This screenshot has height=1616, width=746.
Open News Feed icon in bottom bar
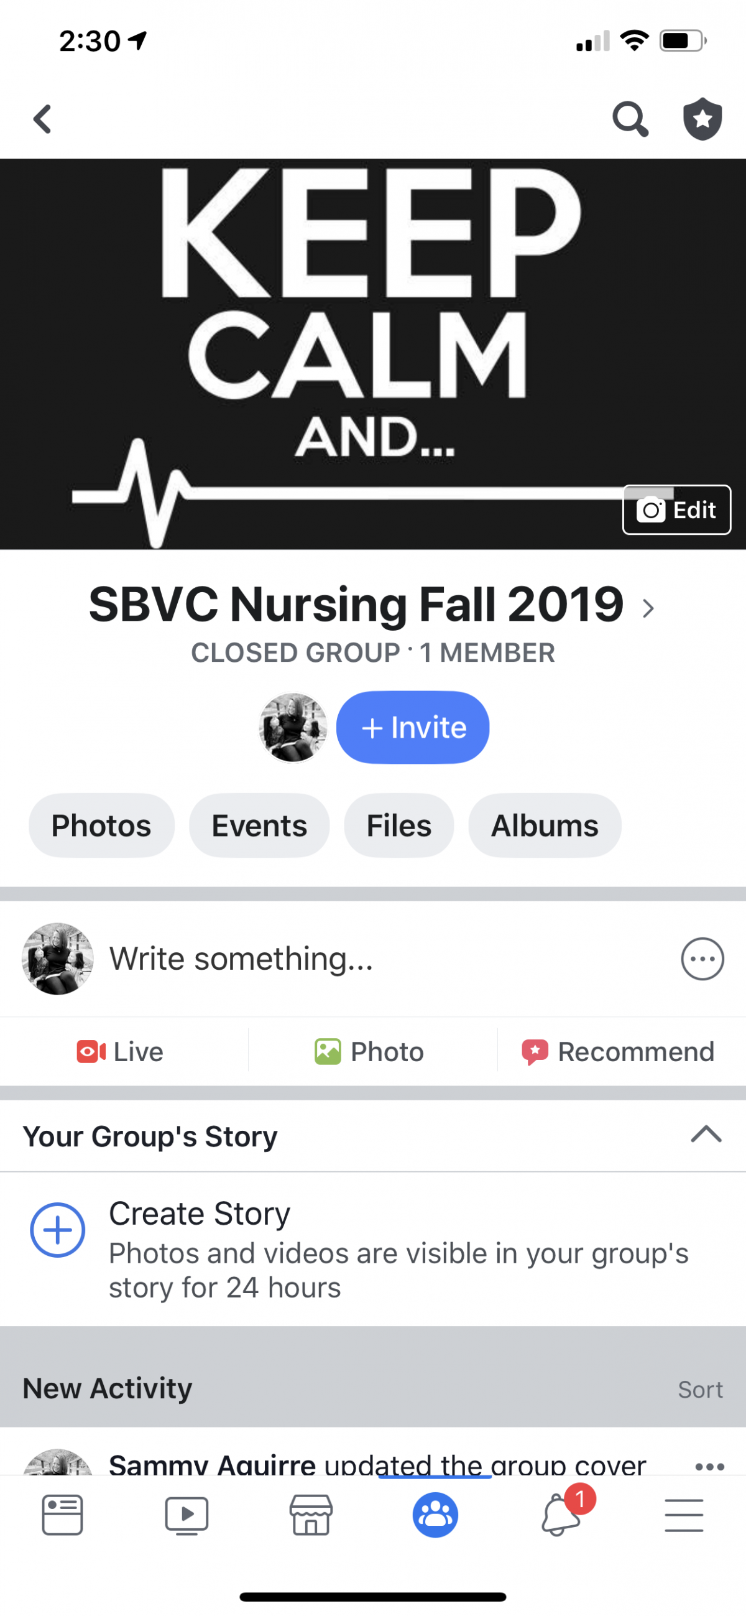[x=62, y=1515]
